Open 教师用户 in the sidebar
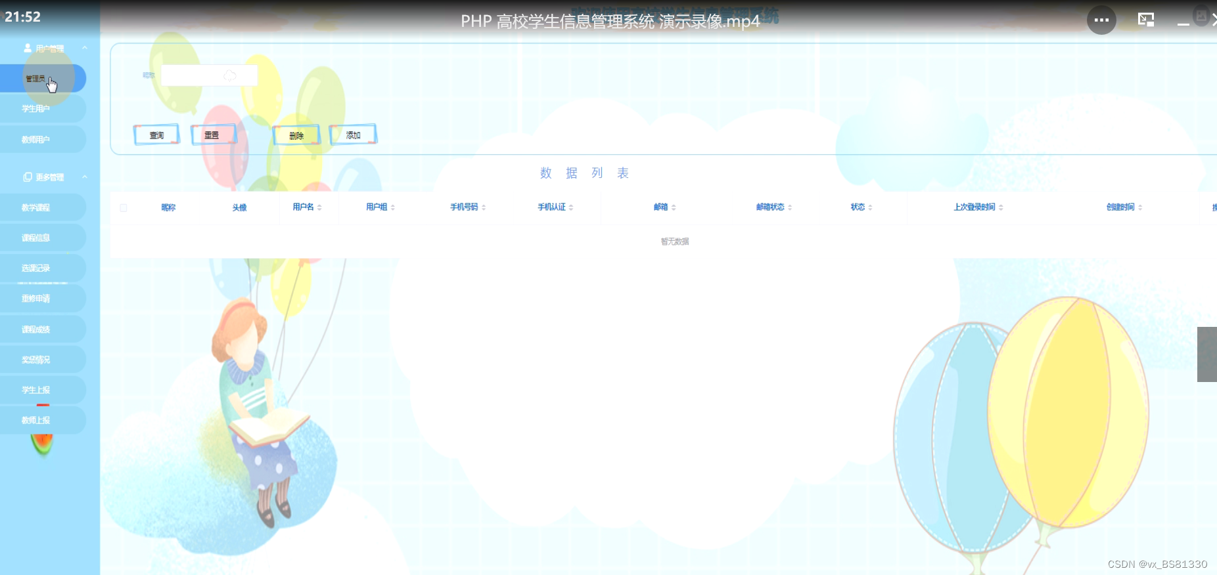This screenshot has height=575, width=1217. pos(43,140)
